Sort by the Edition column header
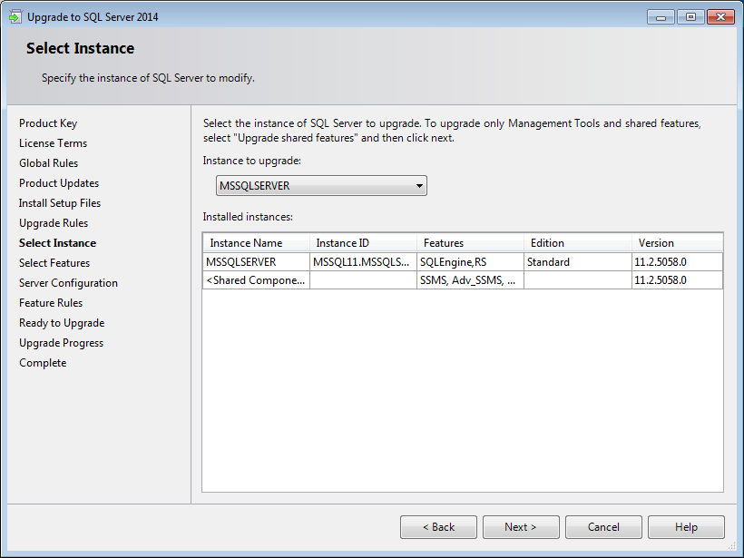Image resolution: width=744 pixels, height=558 pixels. pyautogui.click(x=577, y=243)
